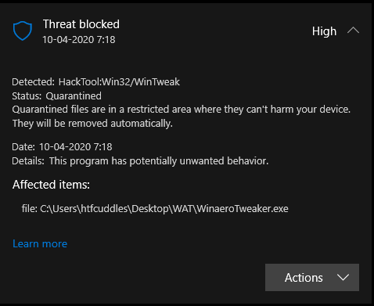Click the Details potentially unwanted behavior text
This screenshot has width=374, height=306.
[x=159, y=161]
